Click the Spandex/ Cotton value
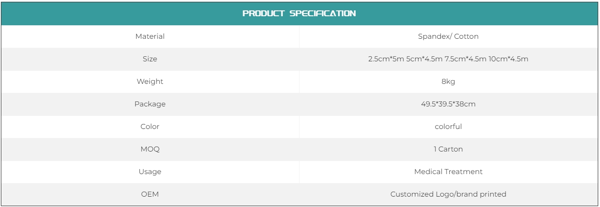 [x=448, y=37]
